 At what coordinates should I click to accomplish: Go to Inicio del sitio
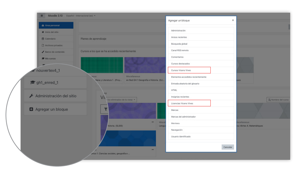coord(56,32)
